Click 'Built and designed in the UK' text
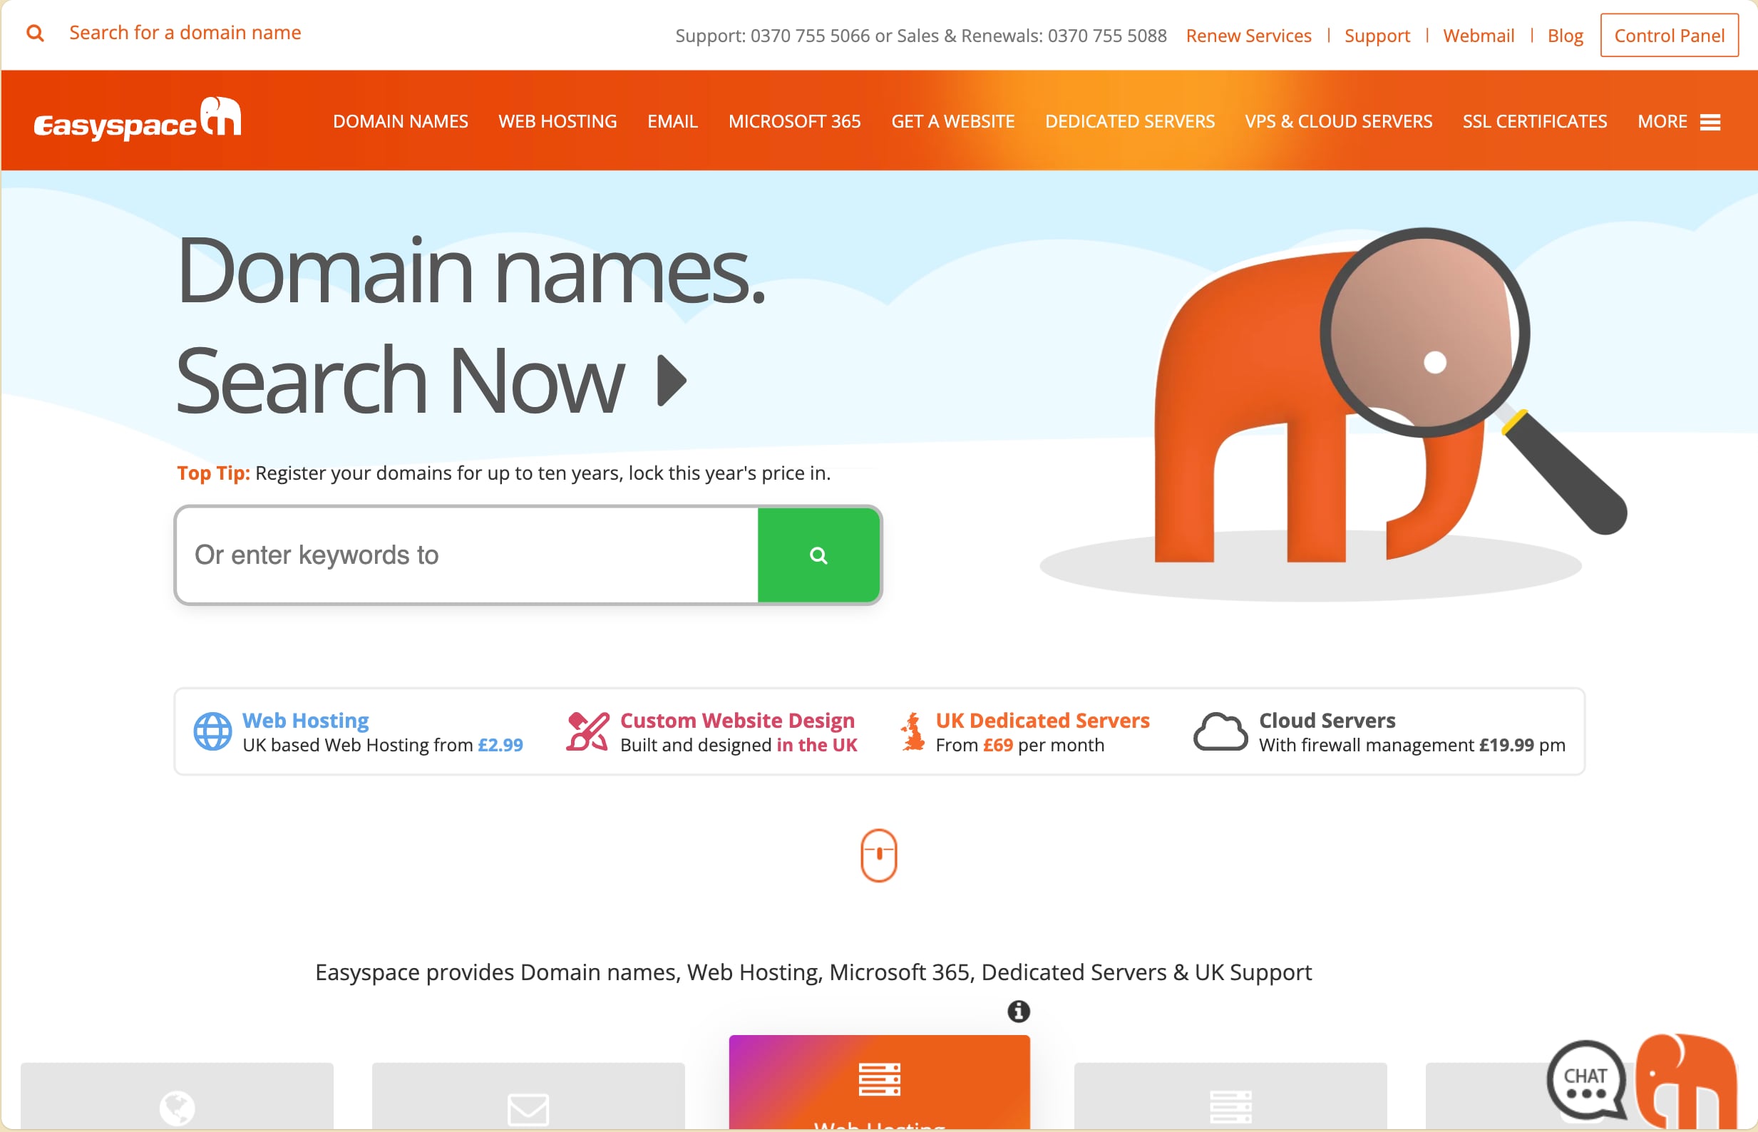This screenshot has height=1132, width=1758. (x=739, y=745)
